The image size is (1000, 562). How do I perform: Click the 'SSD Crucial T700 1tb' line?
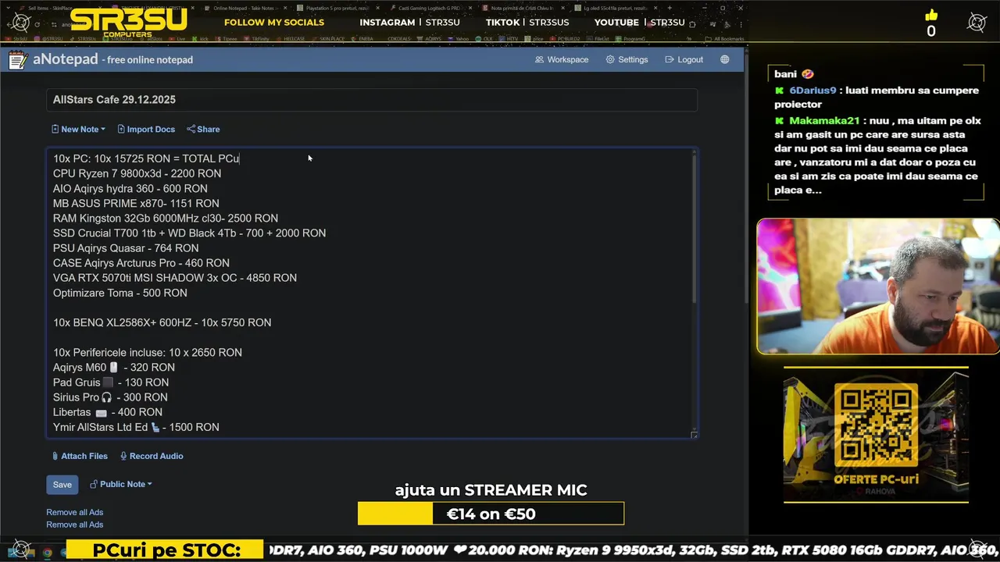point(189,233)
